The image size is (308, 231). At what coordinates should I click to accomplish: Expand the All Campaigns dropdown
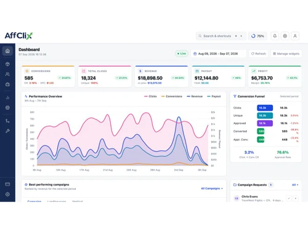212,188
